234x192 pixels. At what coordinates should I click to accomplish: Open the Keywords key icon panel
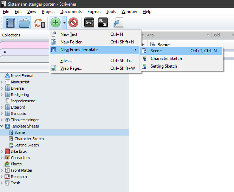click(x=89, y=23)
